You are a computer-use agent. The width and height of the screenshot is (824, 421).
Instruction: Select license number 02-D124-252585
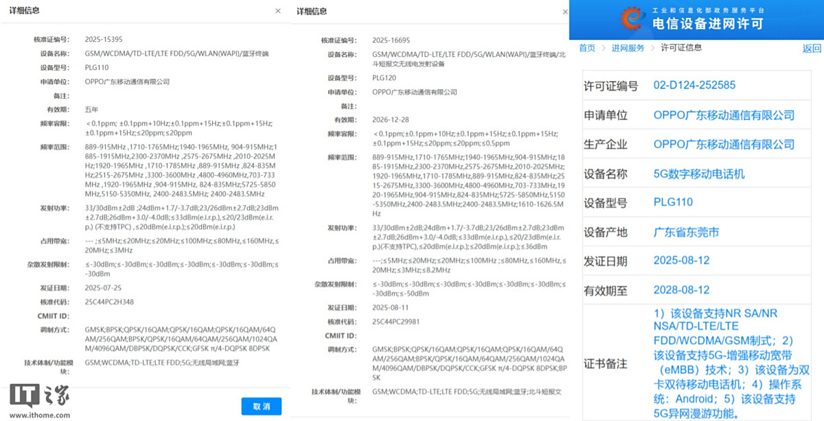click(694, 86)
